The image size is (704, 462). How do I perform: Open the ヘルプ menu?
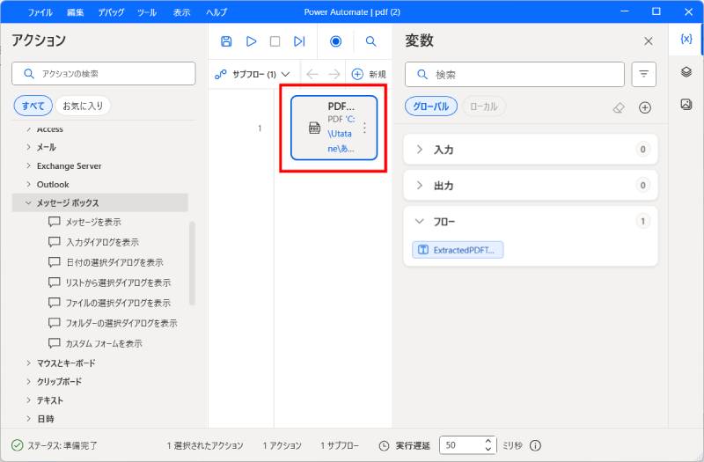(216, 12)
